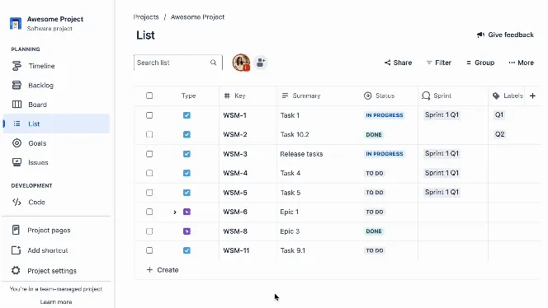Click the Q1 label tag
The width and height of the screenshot is (548, 308).
[x=499, y=114]
